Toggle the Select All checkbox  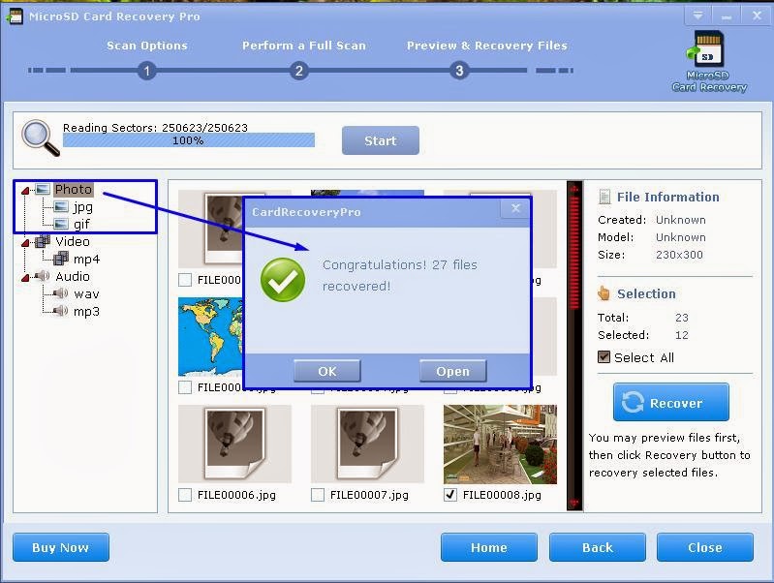(604, 357)
